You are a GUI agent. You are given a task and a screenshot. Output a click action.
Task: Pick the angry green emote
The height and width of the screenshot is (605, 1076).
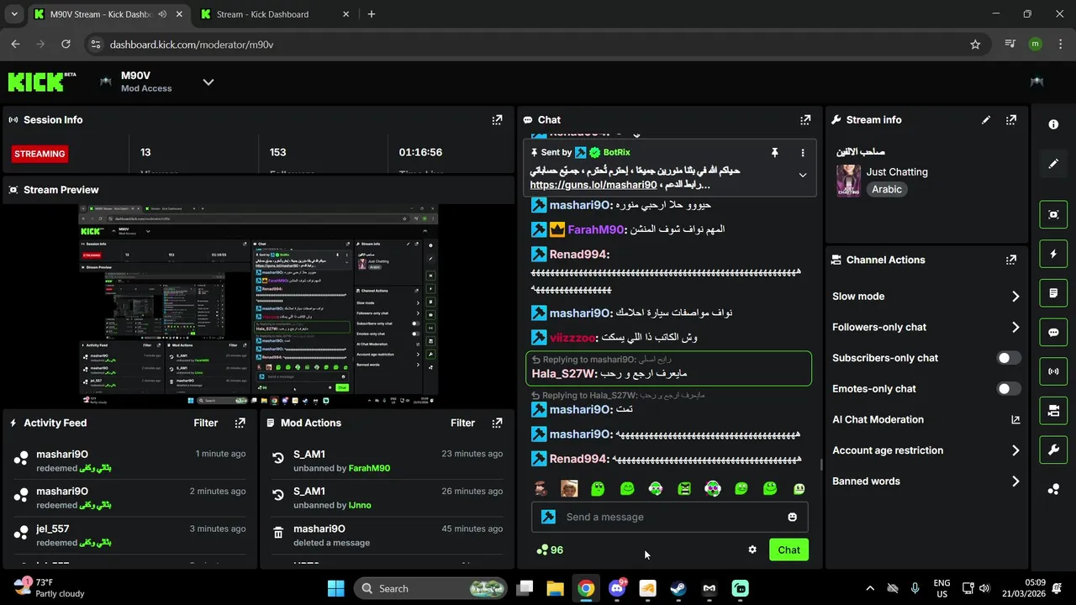684,488
